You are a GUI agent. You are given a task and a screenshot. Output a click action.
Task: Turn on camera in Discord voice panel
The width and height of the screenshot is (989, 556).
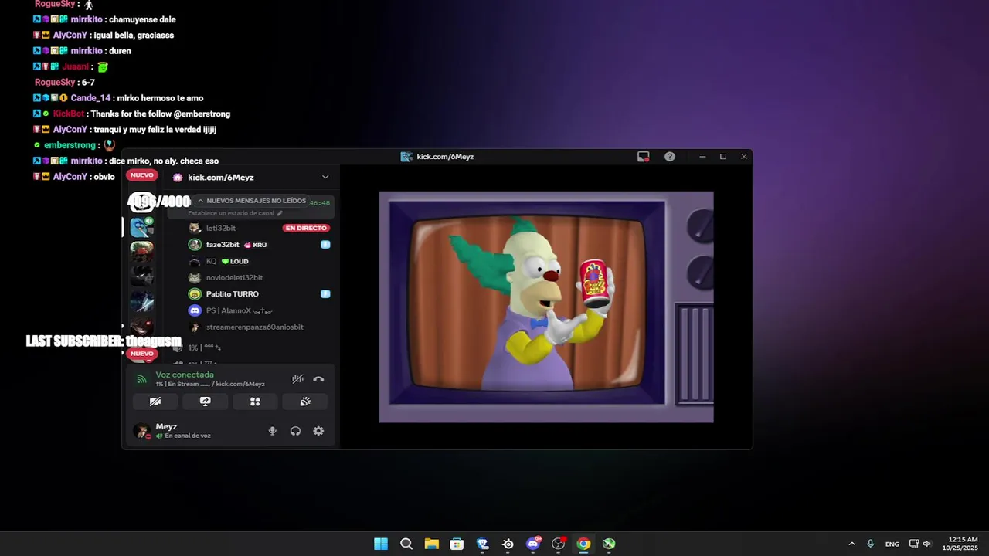pyautogui.click(x=155, y=402)
